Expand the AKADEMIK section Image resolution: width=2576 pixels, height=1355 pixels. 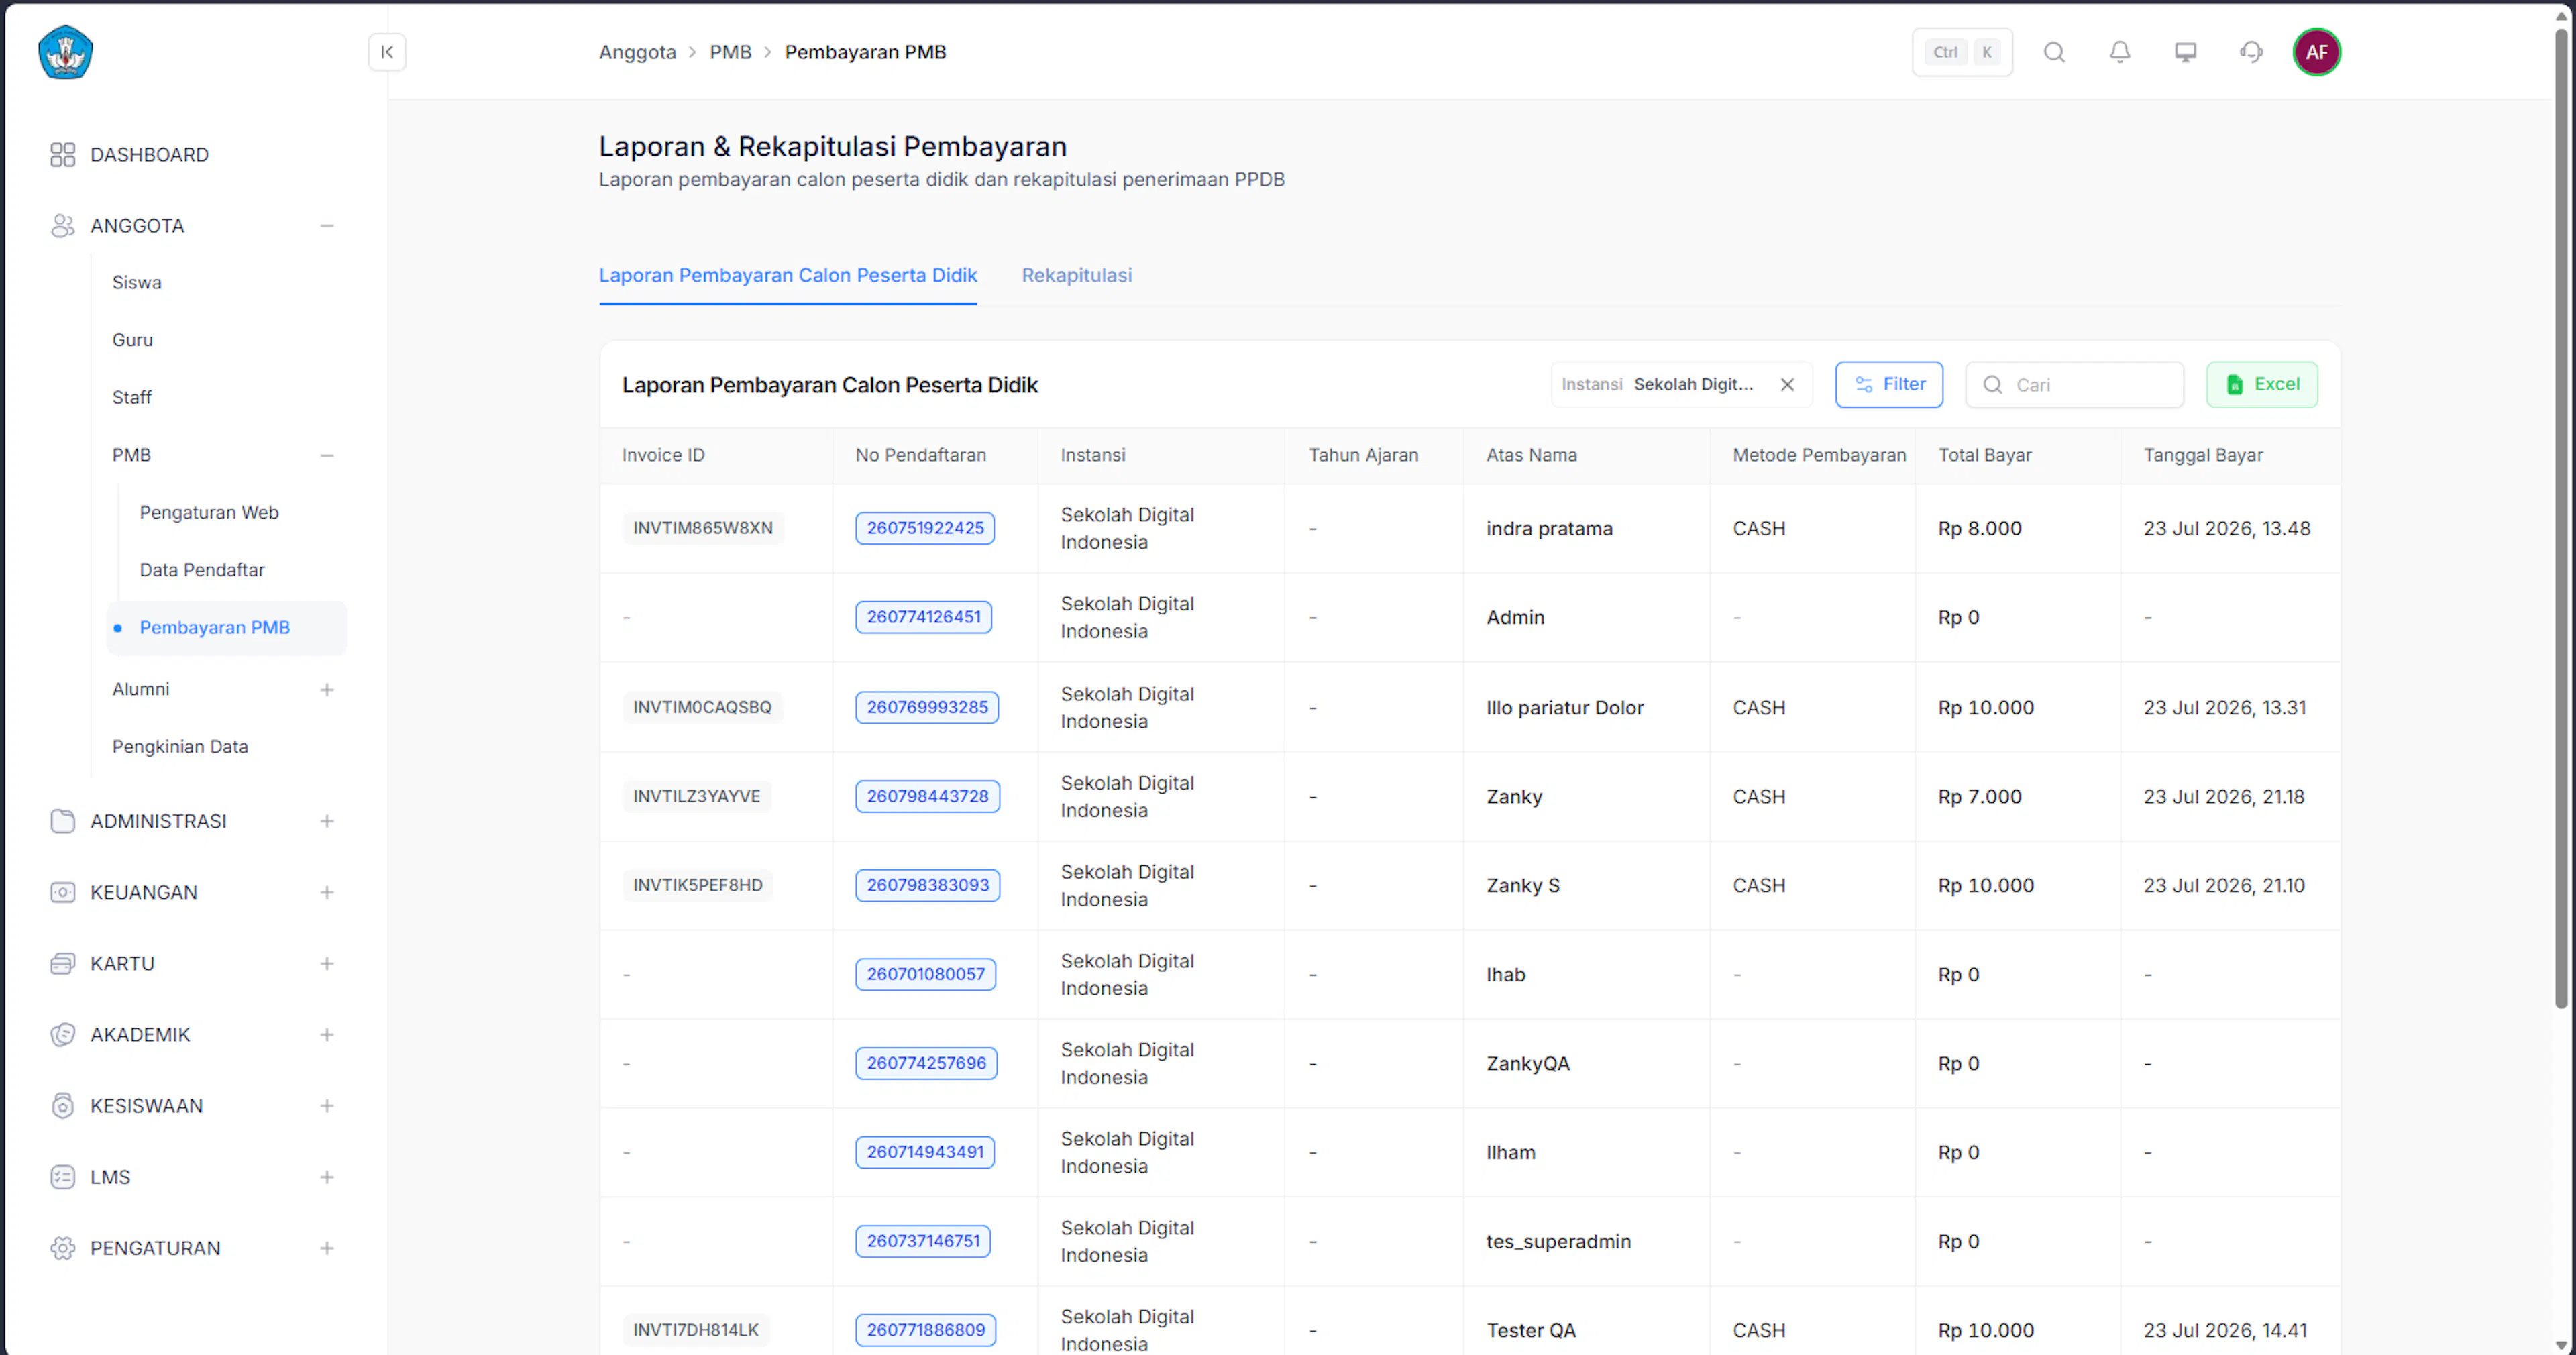coord(327,1034)
